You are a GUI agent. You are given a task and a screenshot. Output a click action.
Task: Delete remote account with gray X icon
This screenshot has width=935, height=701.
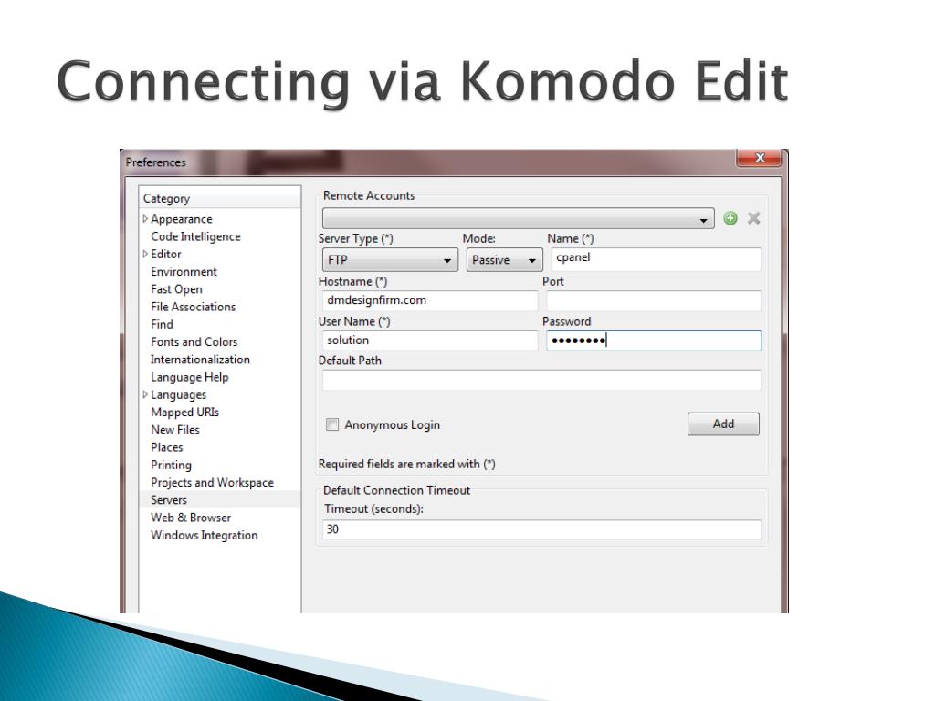coord(753,218)
